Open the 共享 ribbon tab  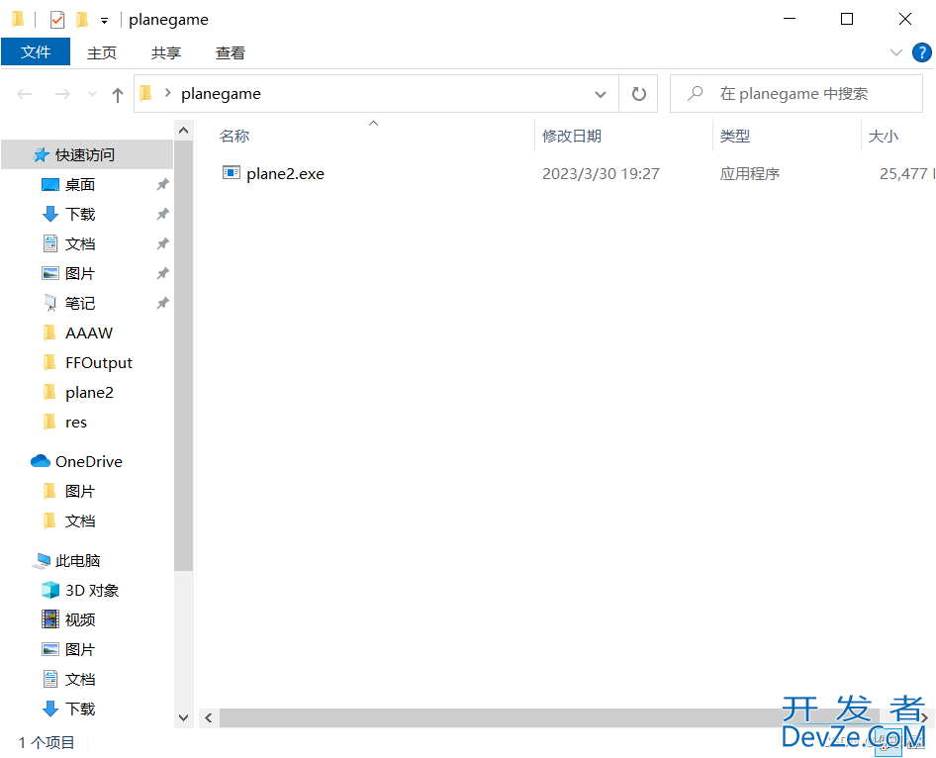[166, 52]
